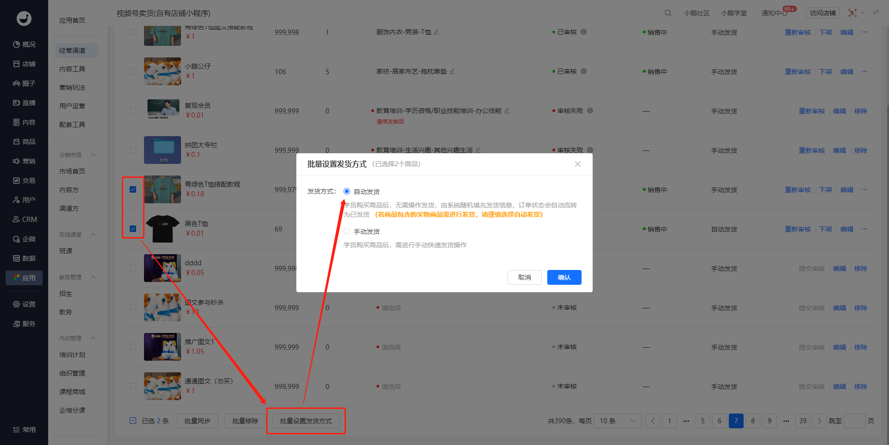Click the search magnifier icon in header
The width and height of the screenshot is (889, 445).
pos(668,13)
